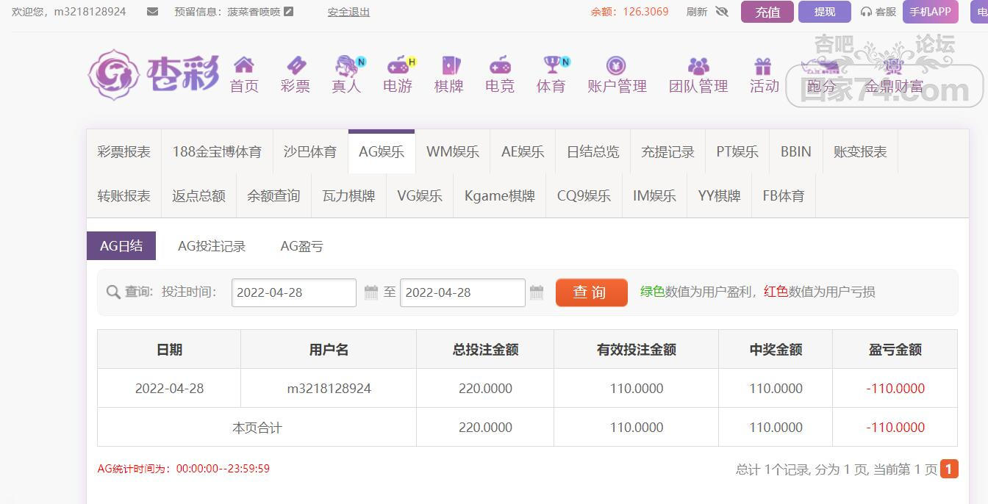Click the edit icon beside reserved info
This screenshot has width=988, height=504.
point(289,12)
